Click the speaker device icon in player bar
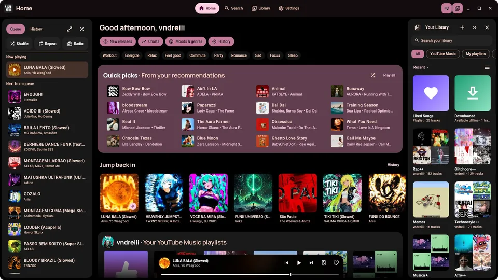 324,263
